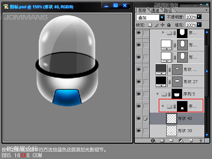This screenshot has height=159, width=212.
Task: Click the layer style (fx) icon
Action: click(x=153, y=140)
